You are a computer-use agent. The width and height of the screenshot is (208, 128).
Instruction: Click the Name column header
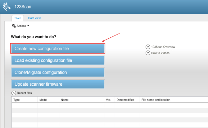81,100
